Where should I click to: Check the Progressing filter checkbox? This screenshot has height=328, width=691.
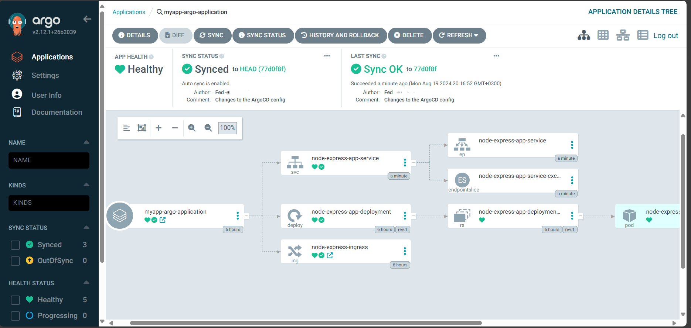(15, 316)
